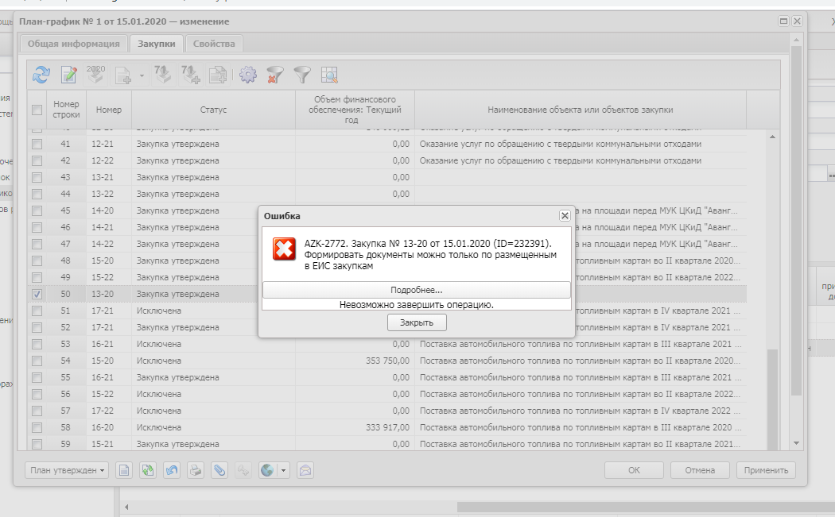Screen dimensions: 835x517
Task: Toggle the select-all checkbox in the table header
Action: (37, 110)
